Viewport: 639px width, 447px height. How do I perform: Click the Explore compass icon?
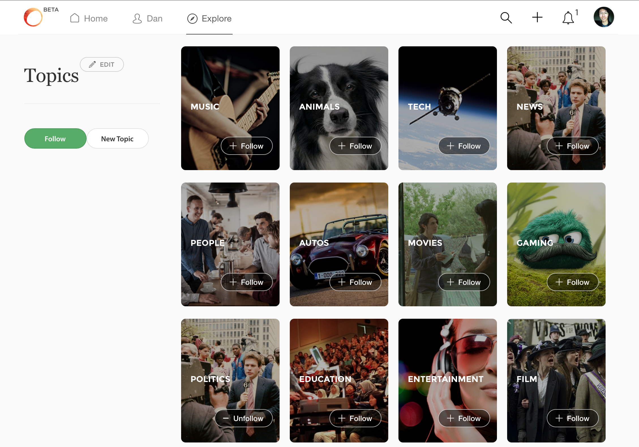pos(192,19)
